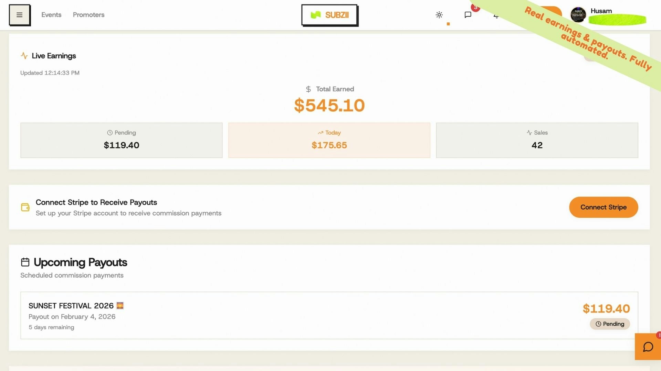Click the dollar icon beside Total Earned
This screenshot has height=371, width=661.
click(x=308, y=89)
